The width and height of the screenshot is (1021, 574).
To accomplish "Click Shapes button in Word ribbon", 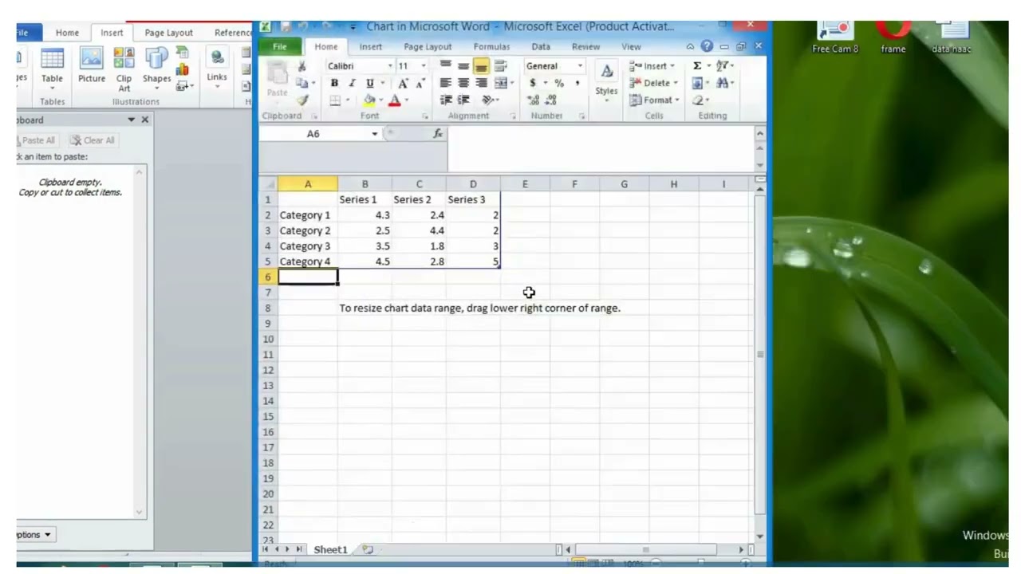I will coord(156,66).
